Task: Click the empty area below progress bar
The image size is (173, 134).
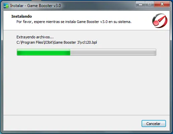Action: (86, 84)
